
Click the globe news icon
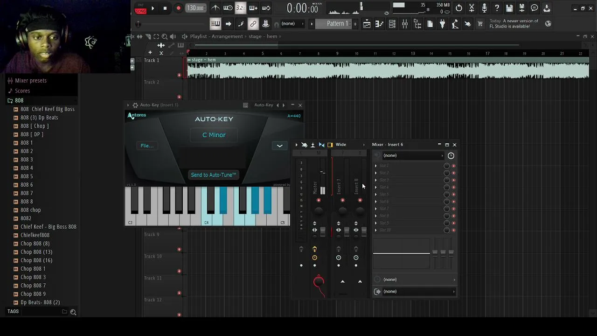tap(548, 24)
